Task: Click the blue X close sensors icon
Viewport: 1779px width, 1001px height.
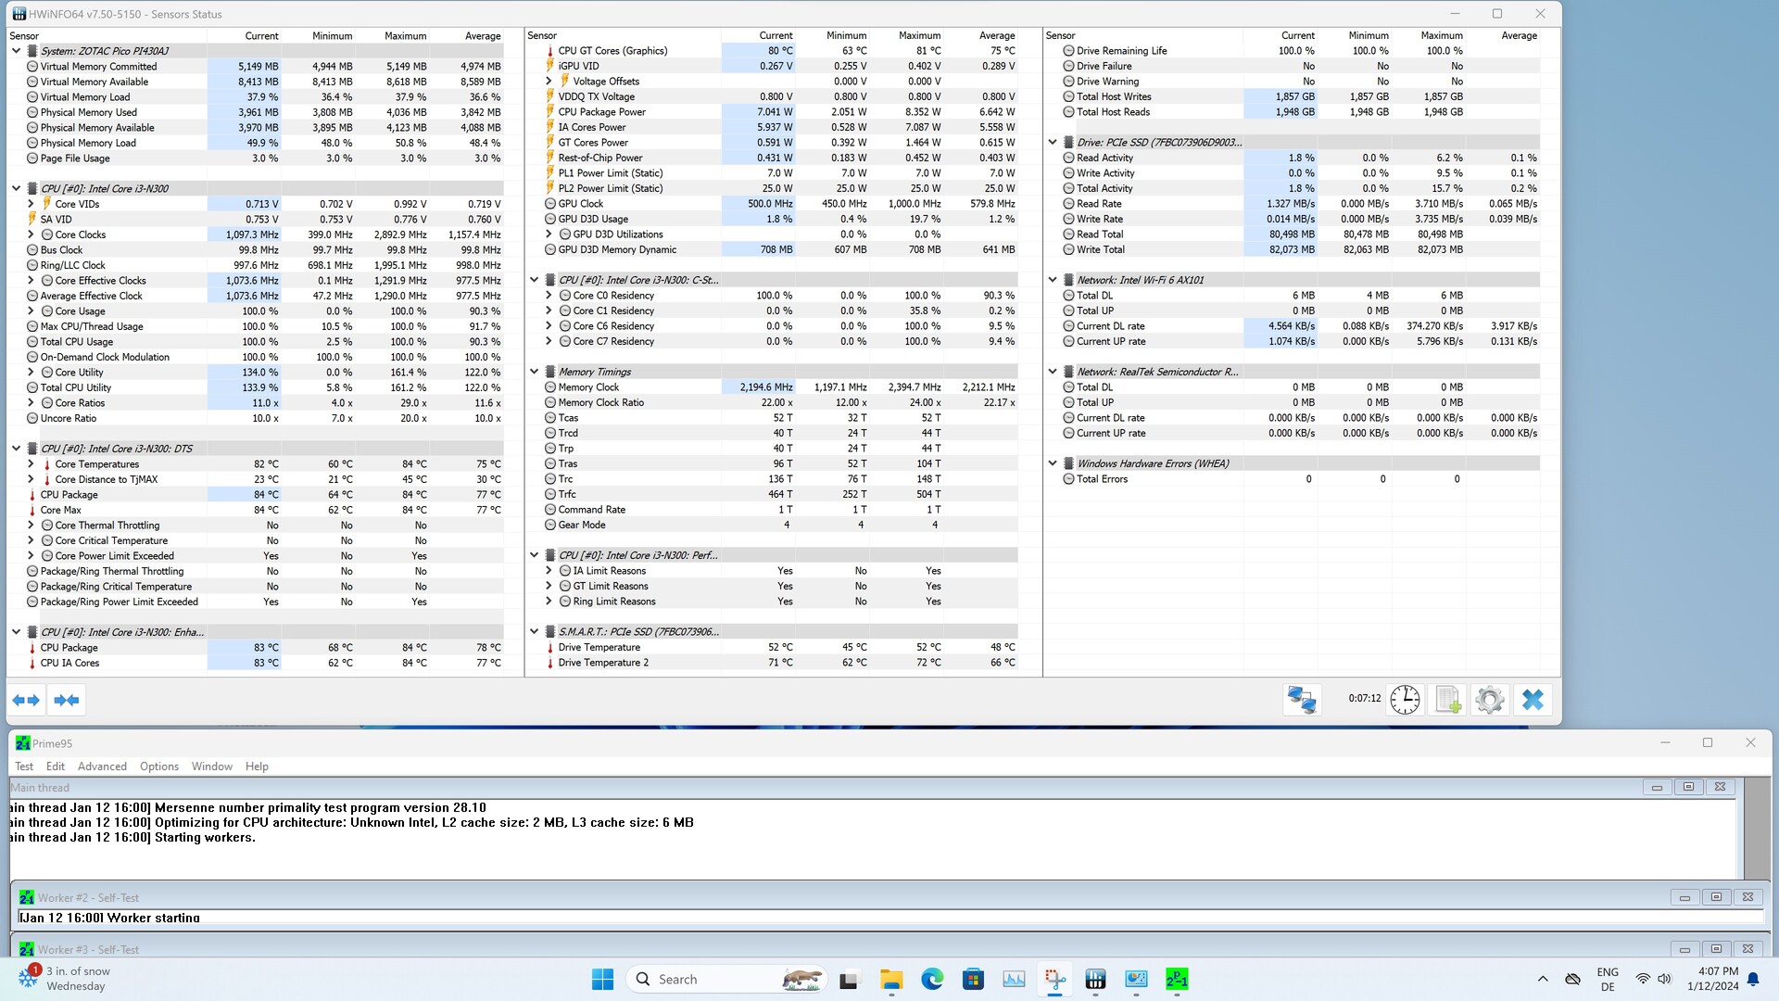Action: point(1533,700)
